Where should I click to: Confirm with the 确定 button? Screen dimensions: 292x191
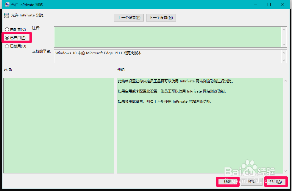[228, 181]
